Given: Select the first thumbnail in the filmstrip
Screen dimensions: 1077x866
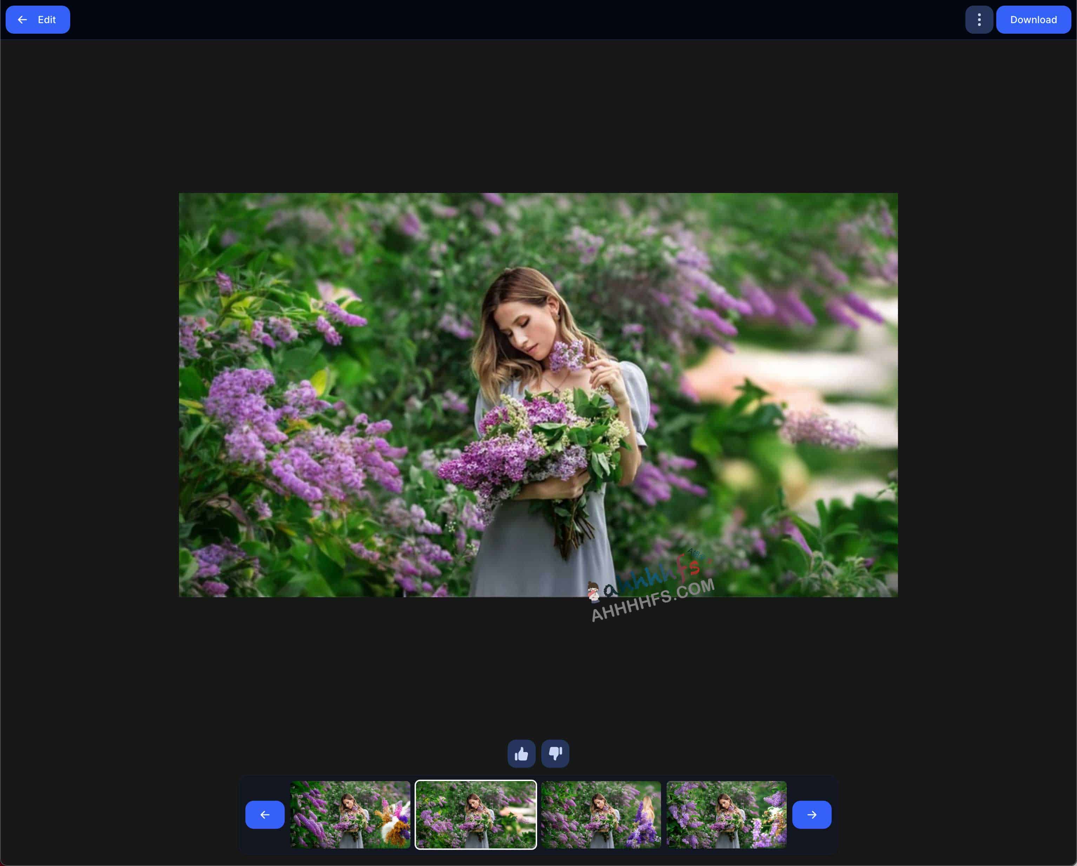Looking at the screenshot, I should click(350, 814).
